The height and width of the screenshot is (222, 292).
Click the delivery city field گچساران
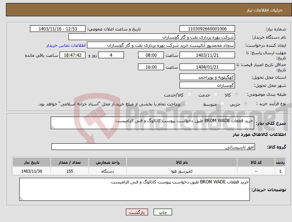tap(207, 85)
